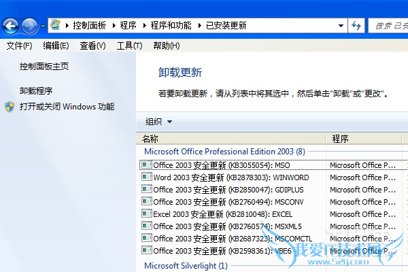Expand arrow before 程序和功能 breadcrumb
Screen dimensions: 408x272
click(x=145, y=26)
